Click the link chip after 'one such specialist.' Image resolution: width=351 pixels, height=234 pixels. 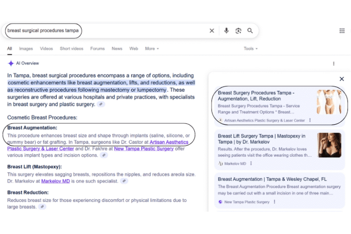click(124, 181)
